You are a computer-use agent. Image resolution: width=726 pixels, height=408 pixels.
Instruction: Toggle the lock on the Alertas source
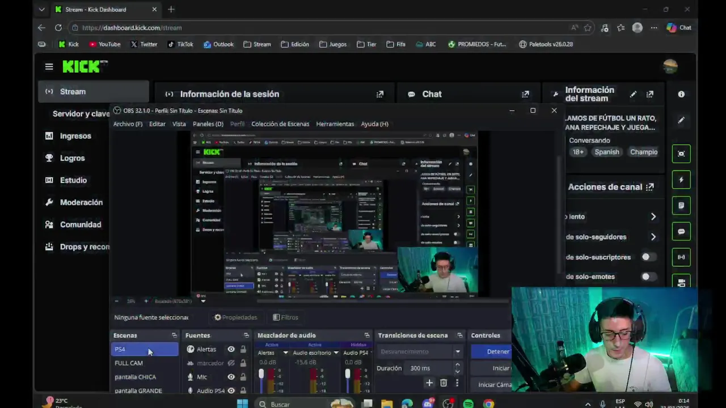tap(243, 349)
